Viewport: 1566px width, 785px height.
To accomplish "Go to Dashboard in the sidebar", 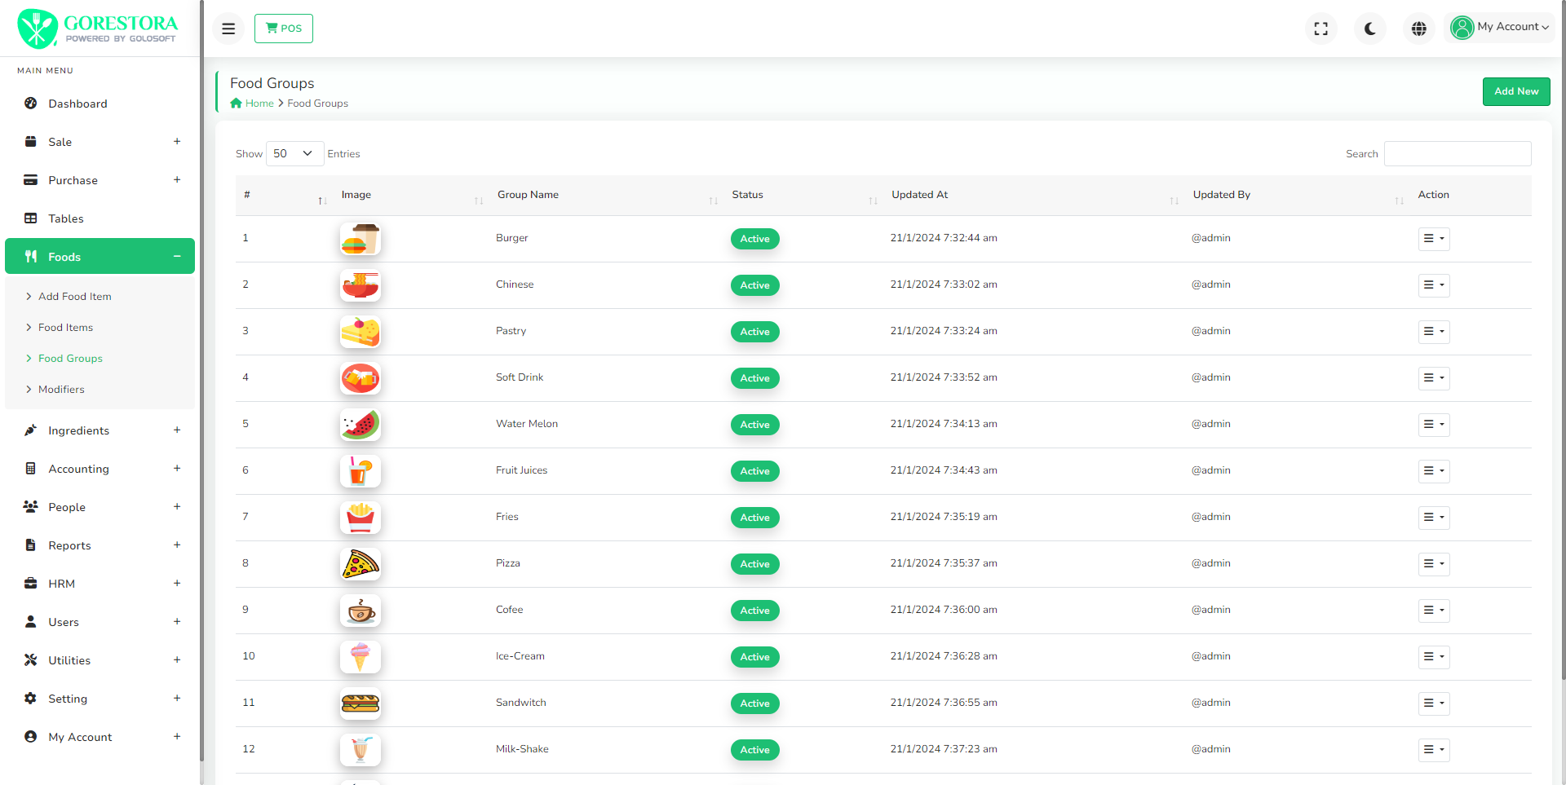I will (x=100, y=104).
